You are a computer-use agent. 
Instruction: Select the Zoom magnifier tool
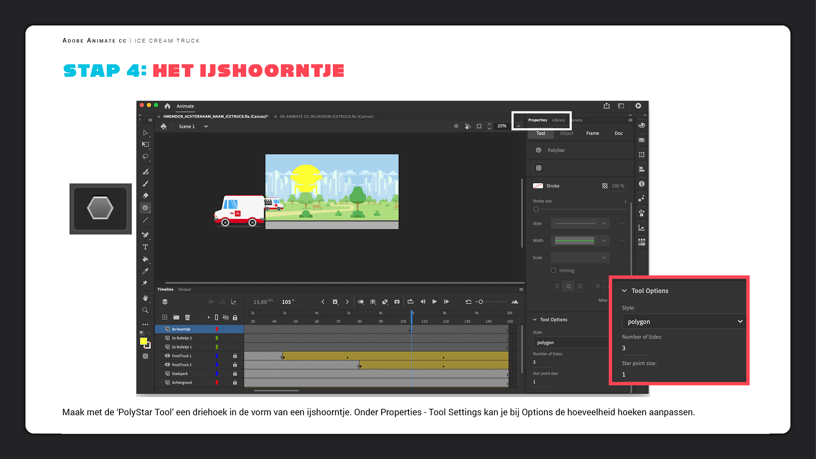click(145, 310)
